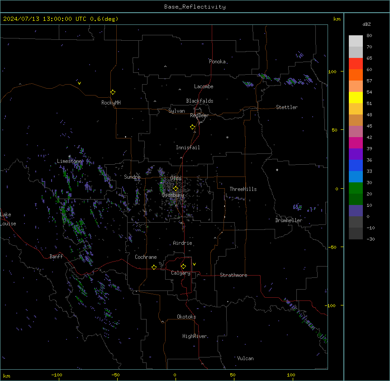The height and width of the screenshot is (381, 390).
Task: Pick the bright green 20-30 dBZ legend swatch
Action: (356, 188)
